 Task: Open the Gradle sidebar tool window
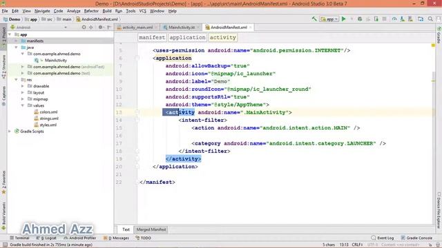click(x=439, y=35)
